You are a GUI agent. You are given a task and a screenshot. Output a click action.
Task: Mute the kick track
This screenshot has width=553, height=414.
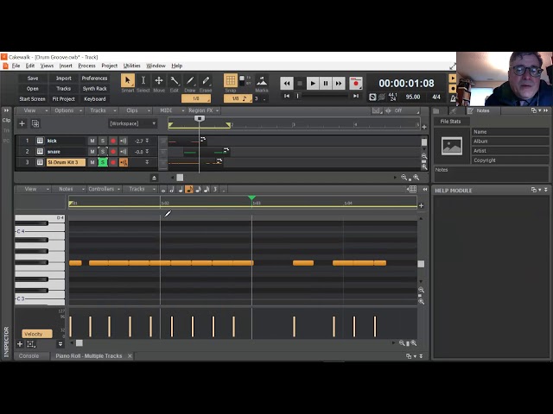tap(92, 141)
